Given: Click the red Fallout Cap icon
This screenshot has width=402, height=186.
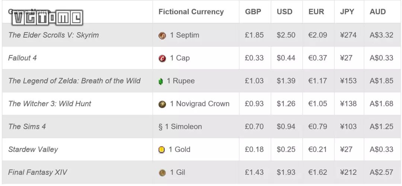Looking at the screenshot, I should [x=162, y=59].
